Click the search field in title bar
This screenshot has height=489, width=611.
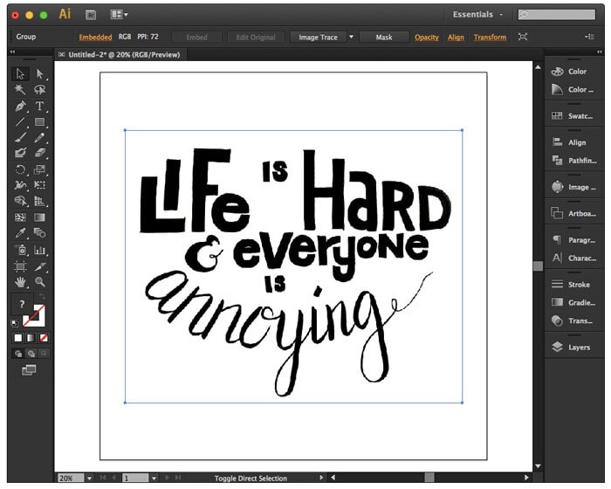(557, 15)
